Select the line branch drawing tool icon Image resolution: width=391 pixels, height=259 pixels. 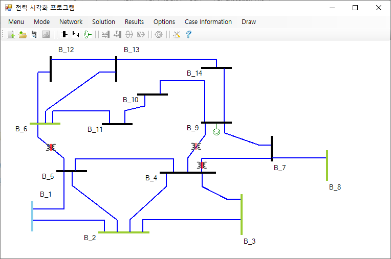(x=76, y=34)
